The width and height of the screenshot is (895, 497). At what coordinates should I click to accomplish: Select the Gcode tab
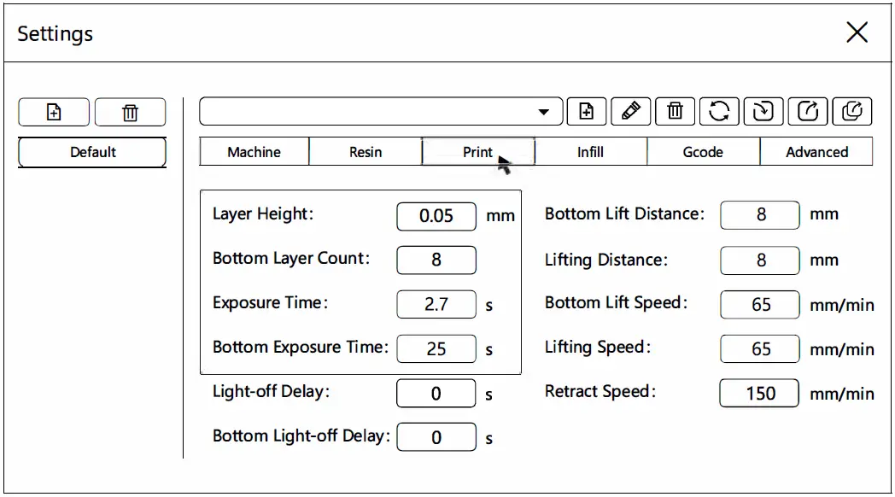pyautogui.click(x=703, y=152)
